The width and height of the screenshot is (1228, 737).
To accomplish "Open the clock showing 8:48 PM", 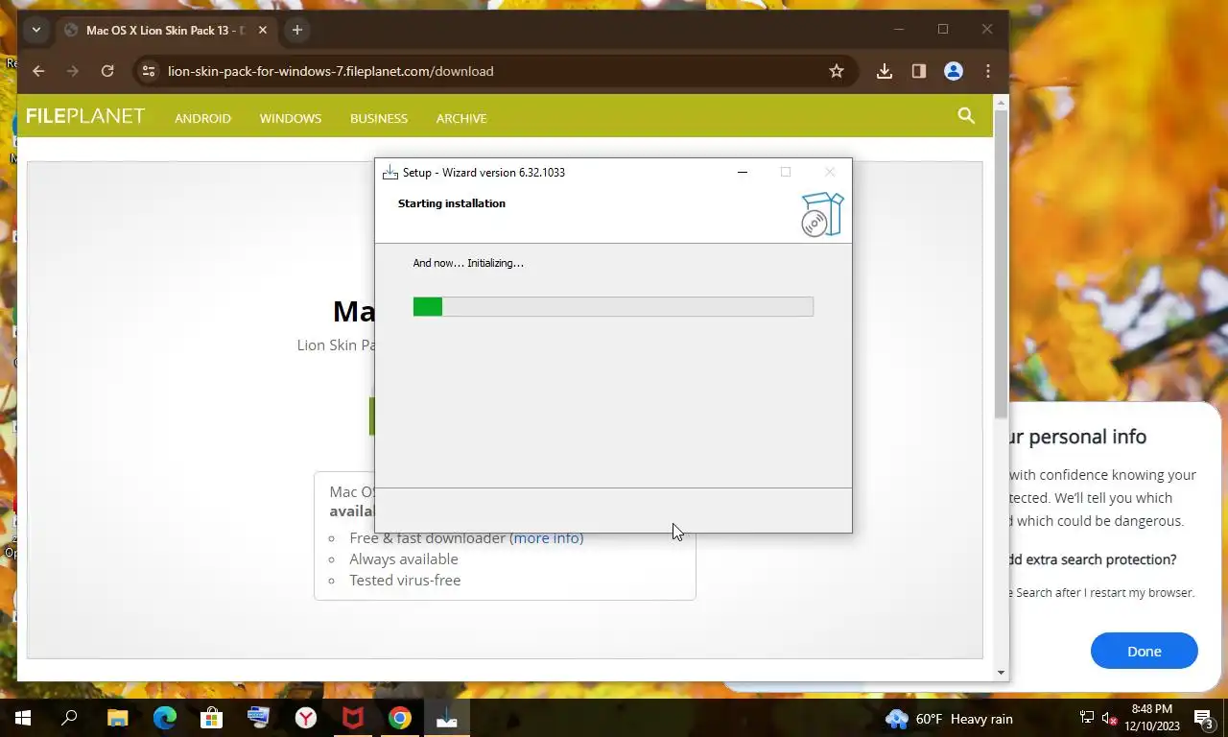I will (1152, 718).
